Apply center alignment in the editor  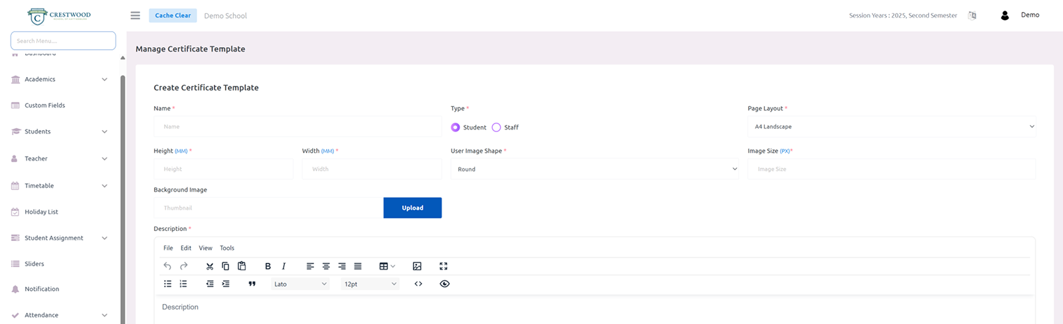click(326, 266)
